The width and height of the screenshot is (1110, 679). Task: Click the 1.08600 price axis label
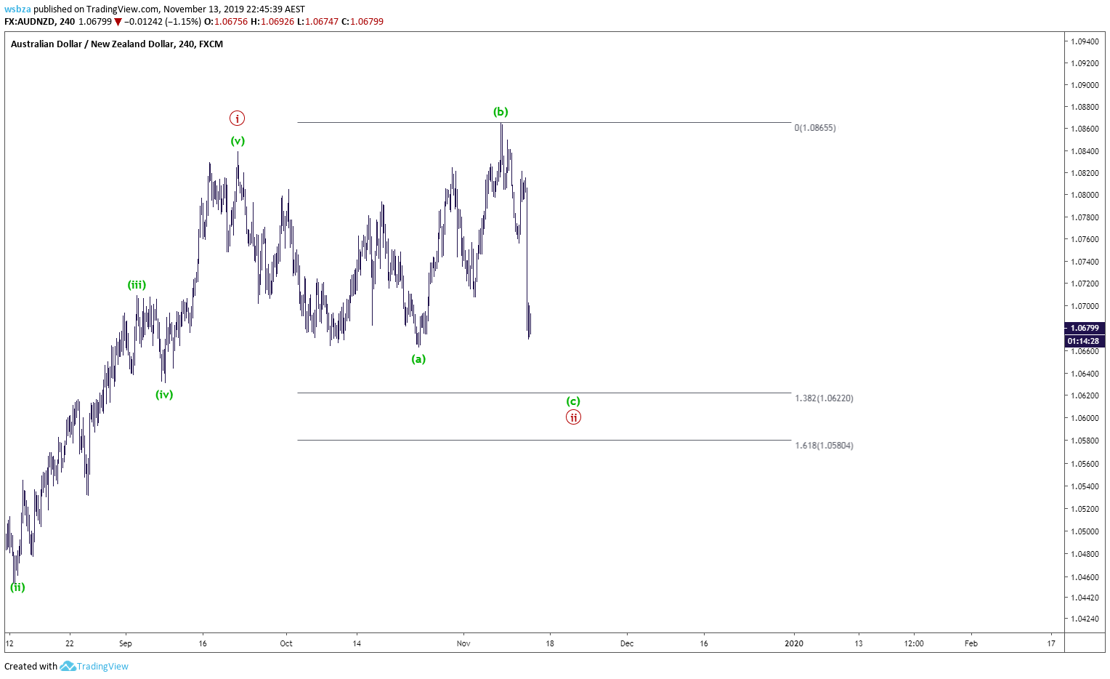[x=1085, y=129]
